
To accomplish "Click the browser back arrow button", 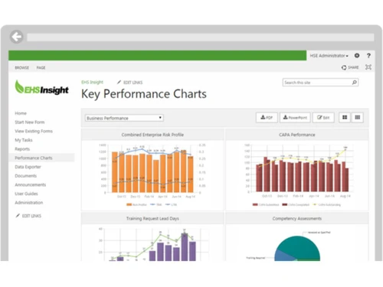I will click(x=17, y=37).
